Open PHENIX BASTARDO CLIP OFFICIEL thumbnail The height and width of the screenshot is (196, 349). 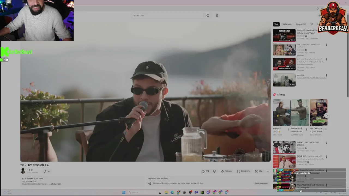284,147
